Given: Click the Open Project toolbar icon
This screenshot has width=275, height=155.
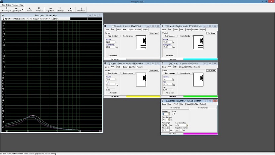Looking at the screenshot, I should pos(16,9).
